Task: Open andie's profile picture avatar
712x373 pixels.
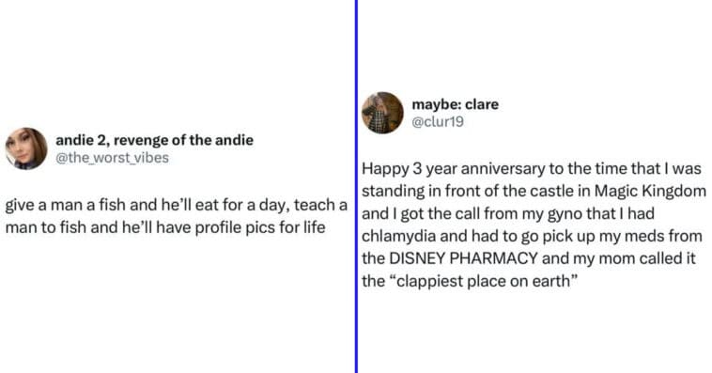Action: 26,148
